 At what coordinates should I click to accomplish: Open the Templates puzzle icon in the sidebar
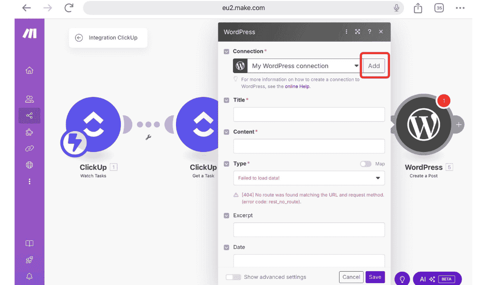tap(29, 132)
